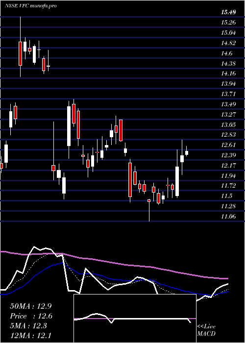Click the 14.6 price axis label
245x343 pixels.
226,53
